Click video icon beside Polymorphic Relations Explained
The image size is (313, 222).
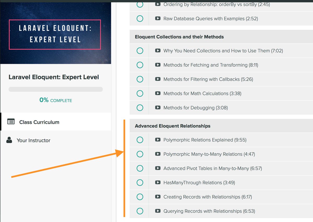[x=158, y=140]
